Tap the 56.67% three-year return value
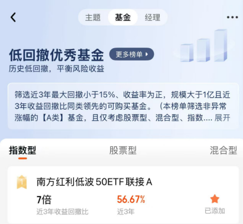Screen dimensions: 243x224 coord(131,199)
